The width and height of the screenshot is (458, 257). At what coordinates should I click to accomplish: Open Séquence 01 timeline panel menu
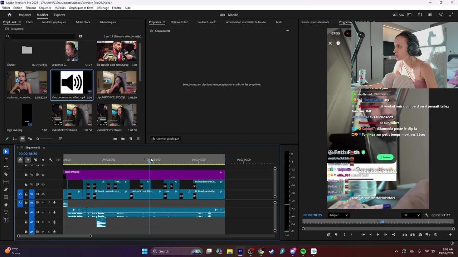[44, 147]
